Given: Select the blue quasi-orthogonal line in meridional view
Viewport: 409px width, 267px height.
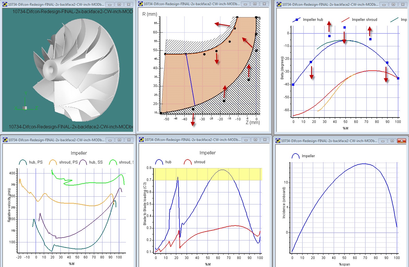Looking at the screenshot, I should coord(190,80).
